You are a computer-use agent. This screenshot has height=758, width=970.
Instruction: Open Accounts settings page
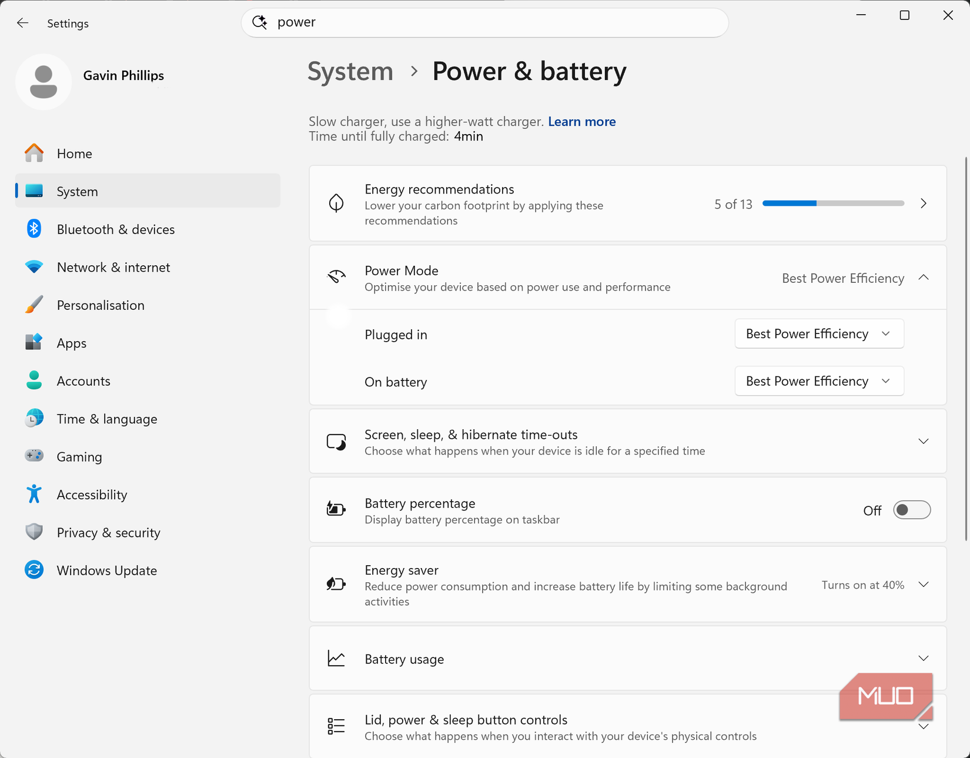point(148,381)
